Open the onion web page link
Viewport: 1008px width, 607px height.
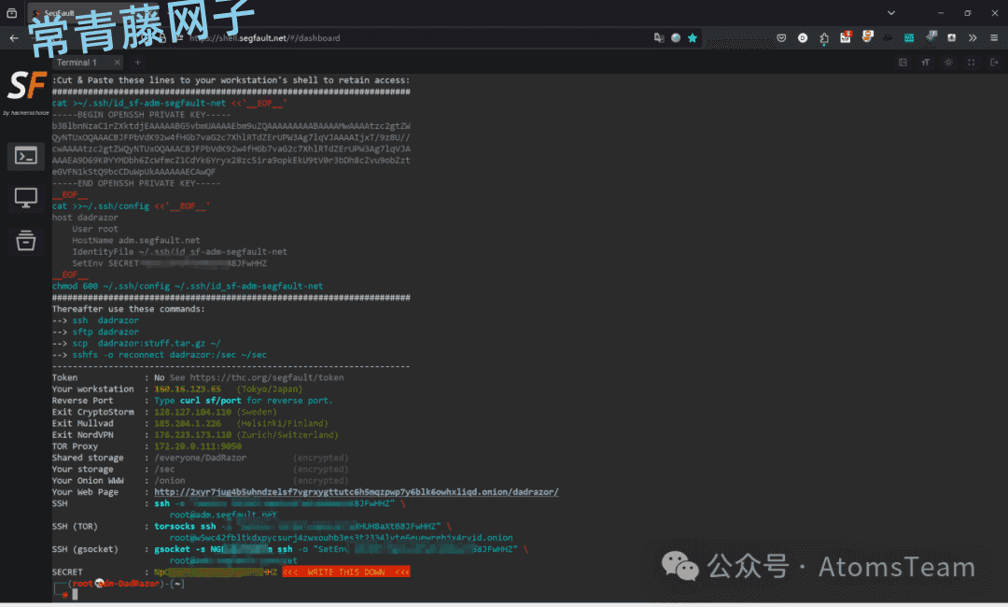click(x=357, y=492)
